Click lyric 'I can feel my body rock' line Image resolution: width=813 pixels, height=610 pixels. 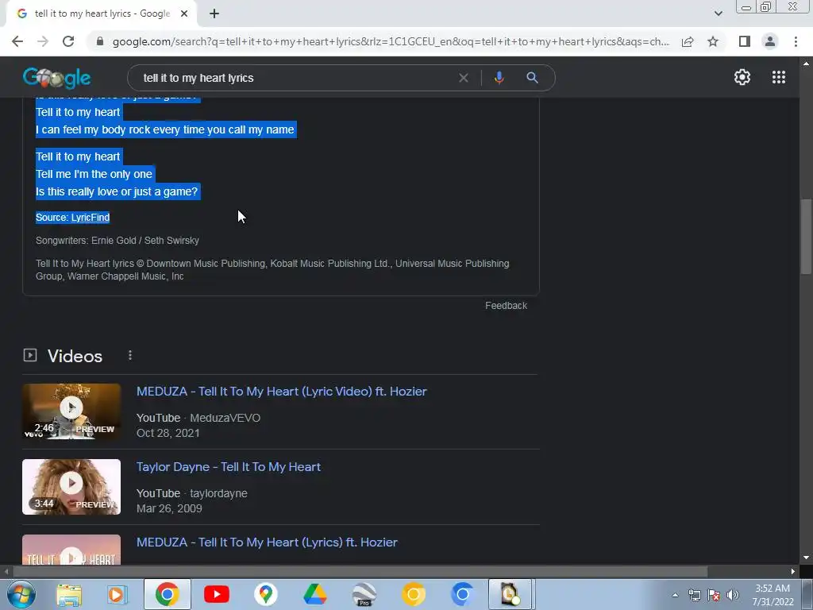click(165, 129)
